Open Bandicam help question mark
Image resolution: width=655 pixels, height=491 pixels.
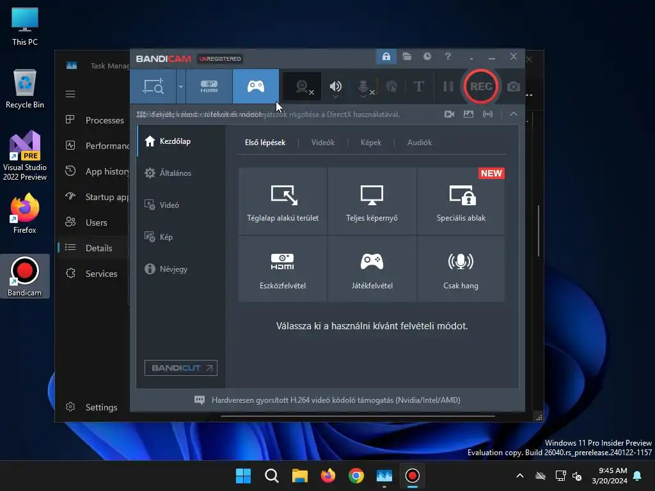448,56
